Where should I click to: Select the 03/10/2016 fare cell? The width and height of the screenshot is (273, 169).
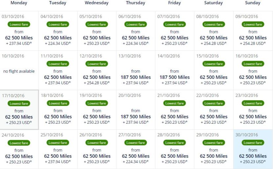[19, 31]
